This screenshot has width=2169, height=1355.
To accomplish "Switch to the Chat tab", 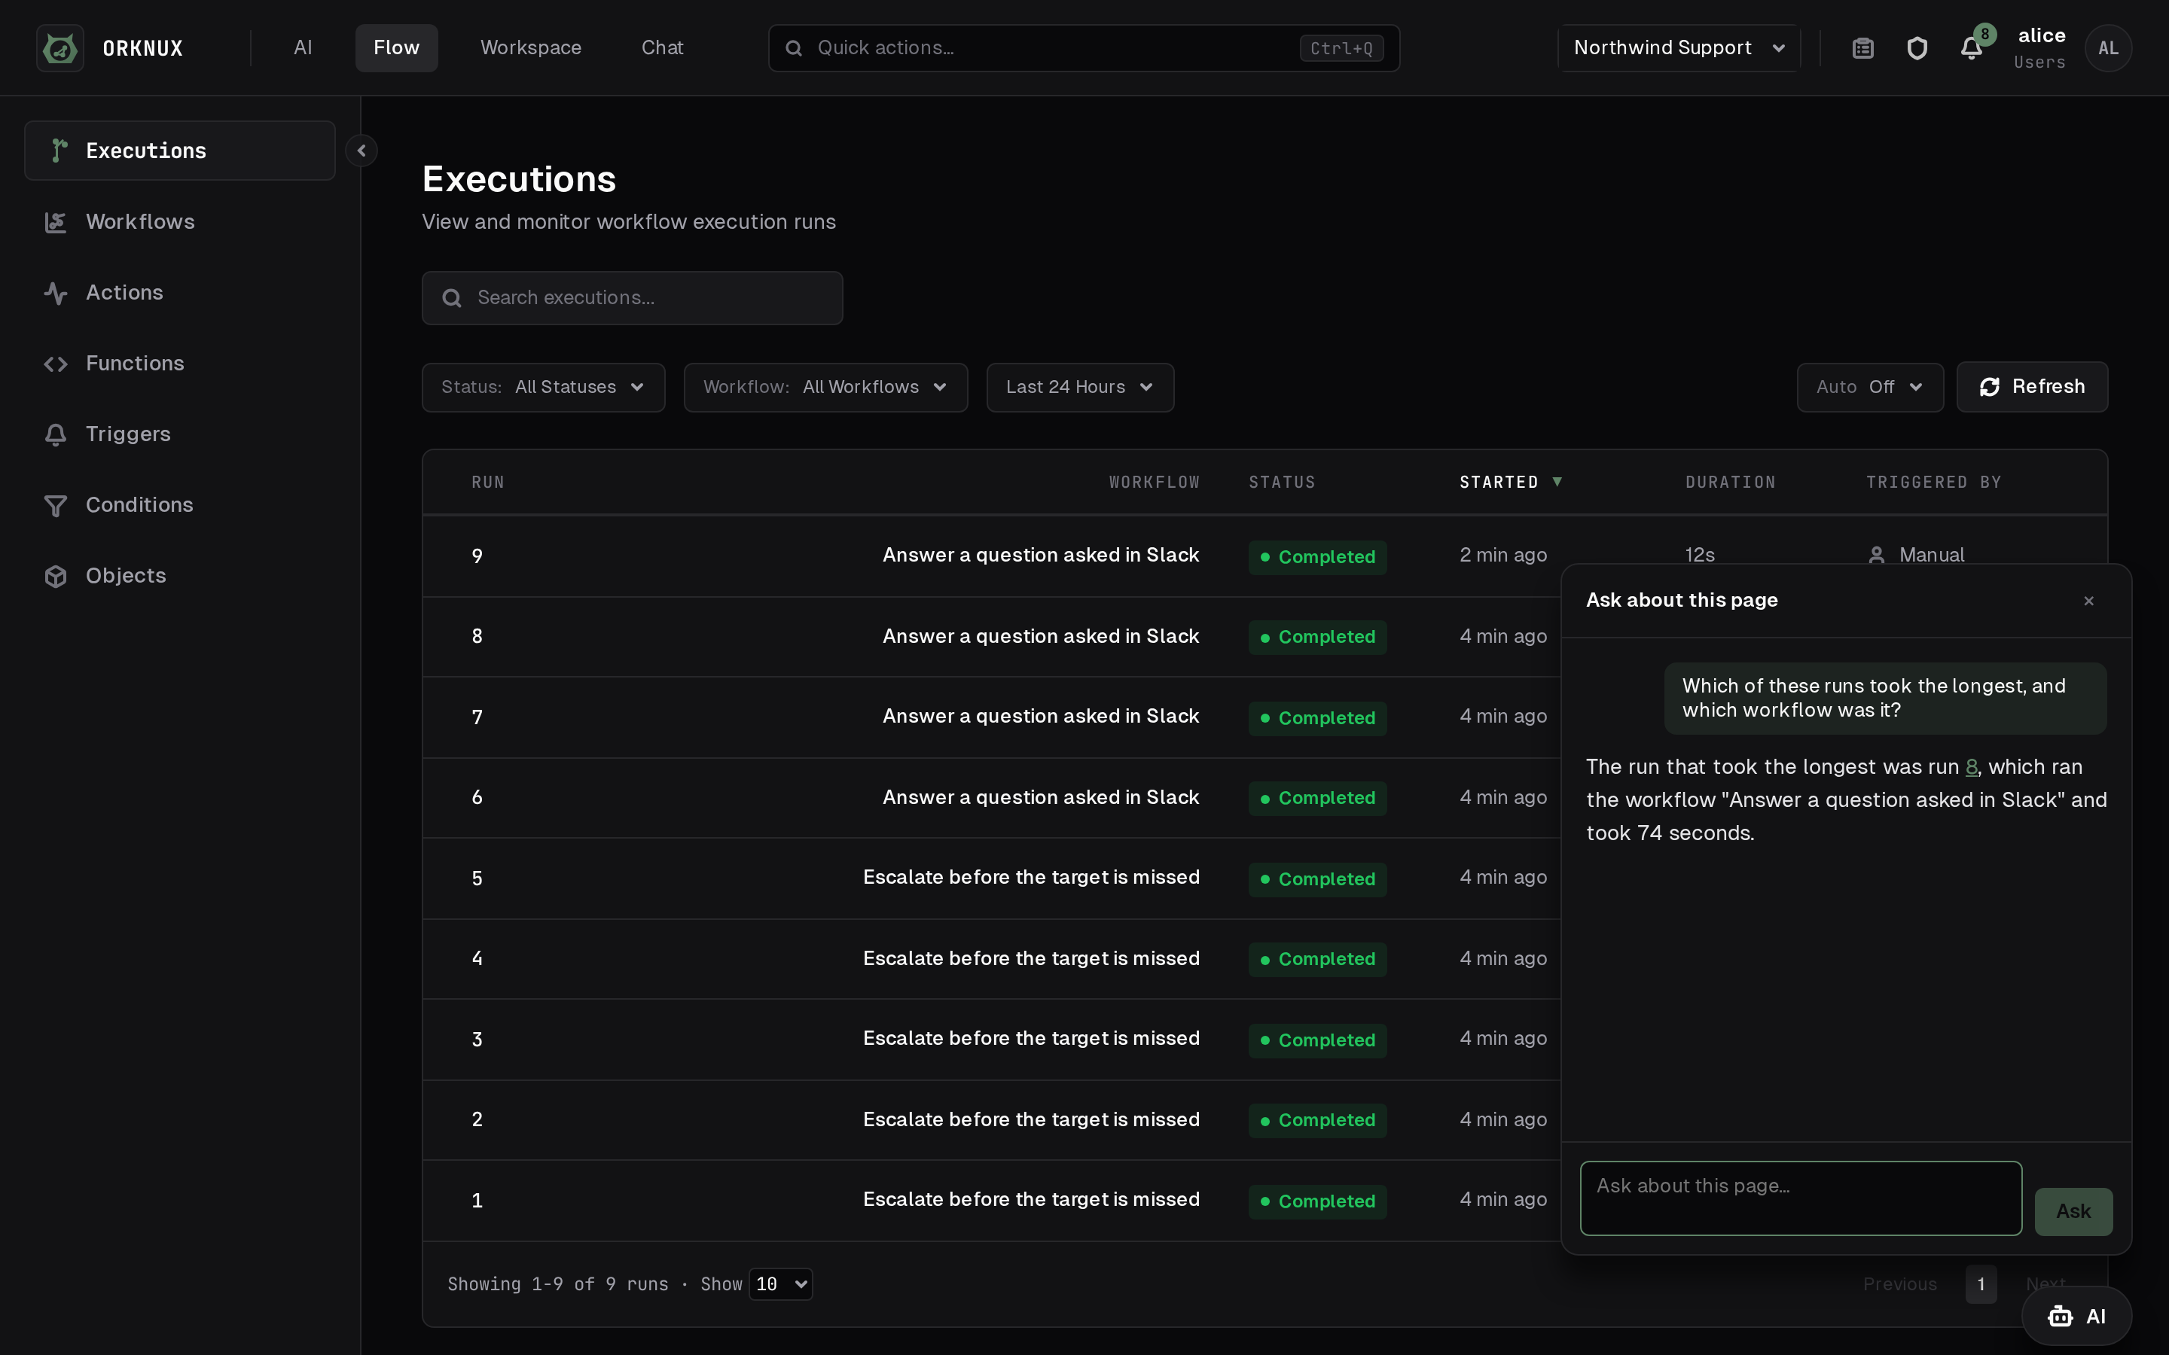I will 662,47.
